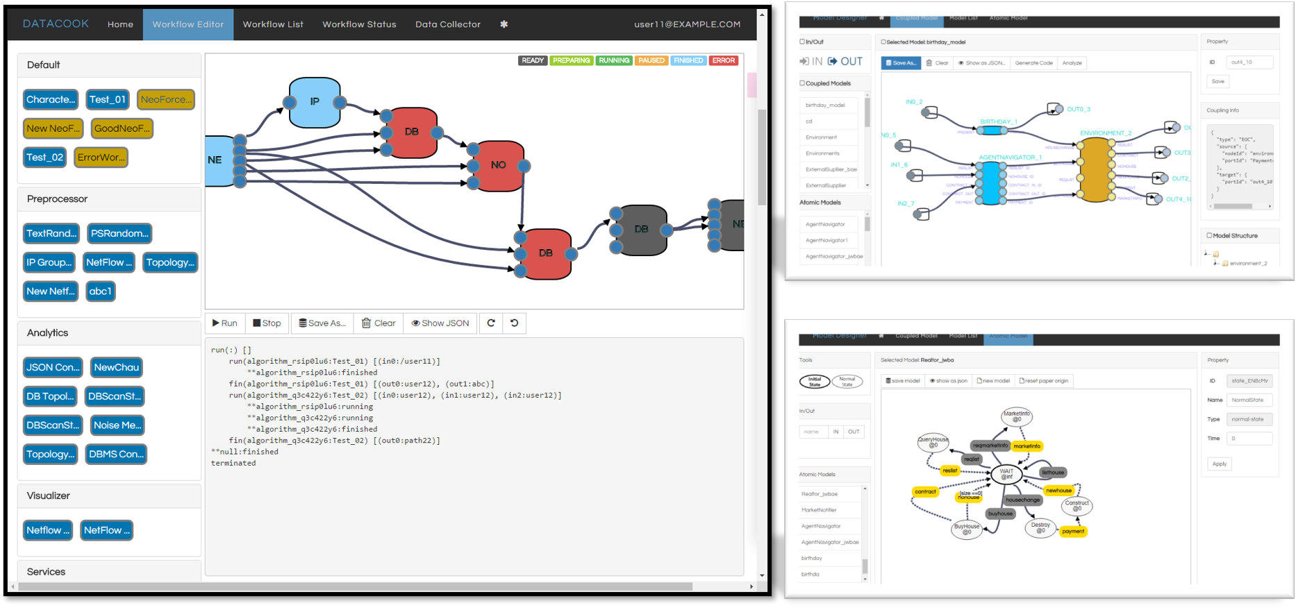Add an IN port in Coupled Model
This screenshot has height=610, width=1296.
(x=811, y=62)
